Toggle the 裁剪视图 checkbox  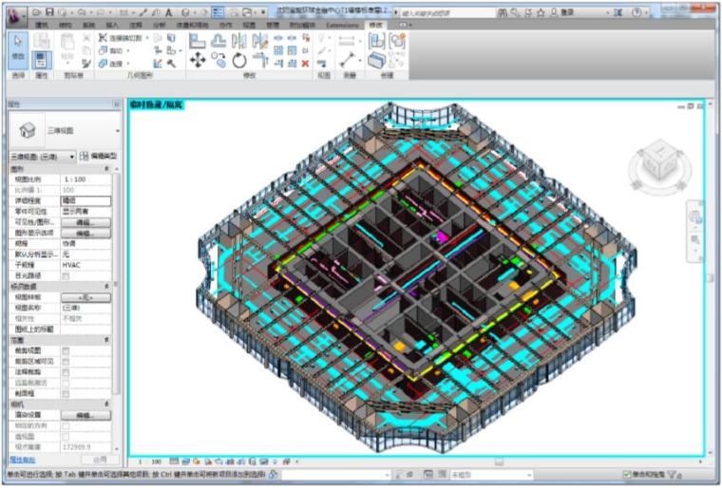point(66,349)
